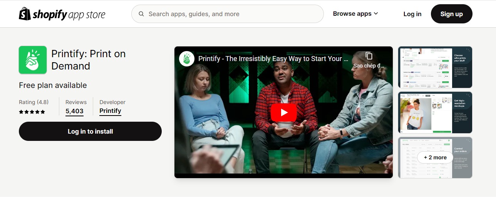The width and height of the screenshot is (496, 205).
Task: Click the five-star rating icons
Action: (32, 112)
